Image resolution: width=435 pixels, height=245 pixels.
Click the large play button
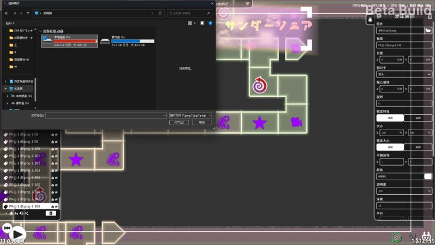18,235
